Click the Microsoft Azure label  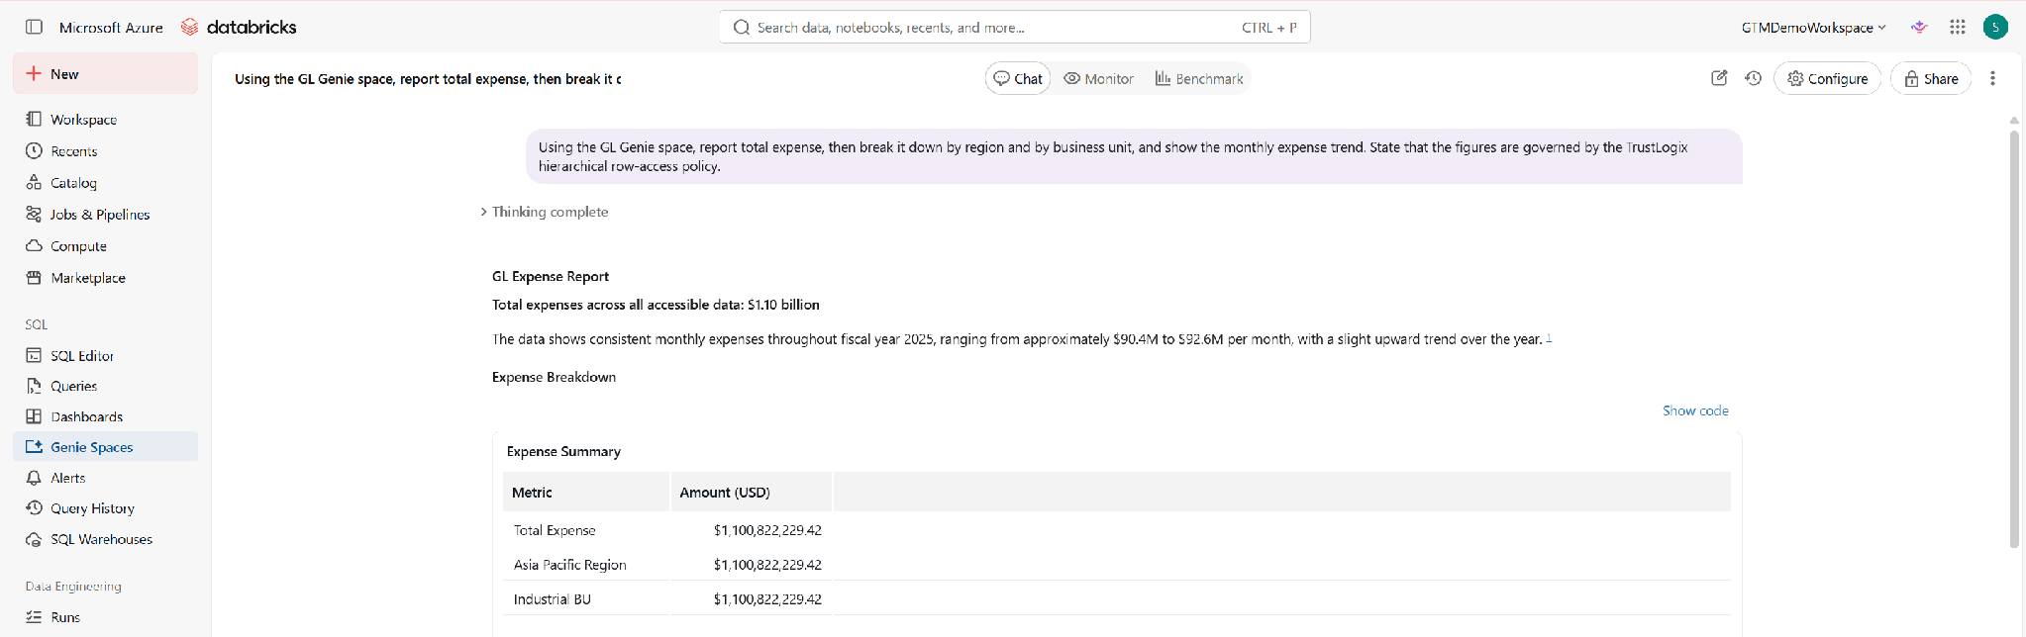click(111, 28)
